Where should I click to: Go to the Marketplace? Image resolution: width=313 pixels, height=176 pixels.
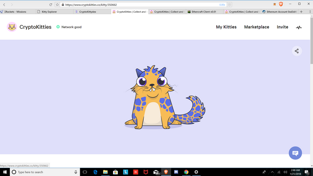[x=256, y=27]
